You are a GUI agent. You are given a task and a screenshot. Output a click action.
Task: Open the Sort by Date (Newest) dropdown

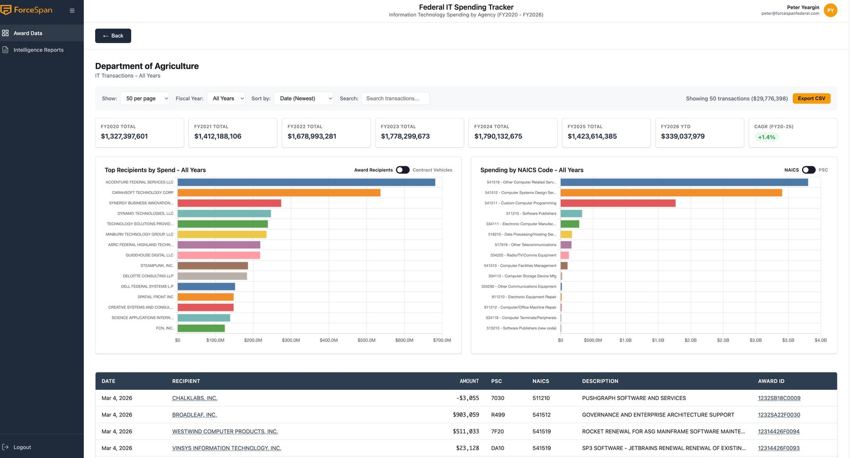coord(304,98)
